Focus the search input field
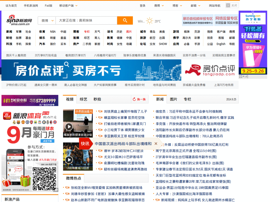The image size is (270, 202). pyautogui.click(x=86, y=21)
